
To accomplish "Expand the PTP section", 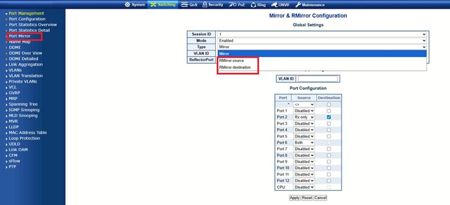I will click(12, 167).
